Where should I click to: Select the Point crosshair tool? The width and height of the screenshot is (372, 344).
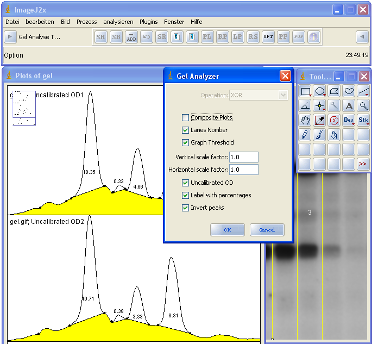(320, 105)
